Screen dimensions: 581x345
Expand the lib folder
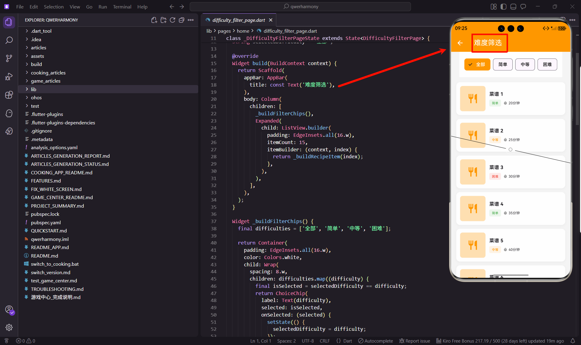33,89
